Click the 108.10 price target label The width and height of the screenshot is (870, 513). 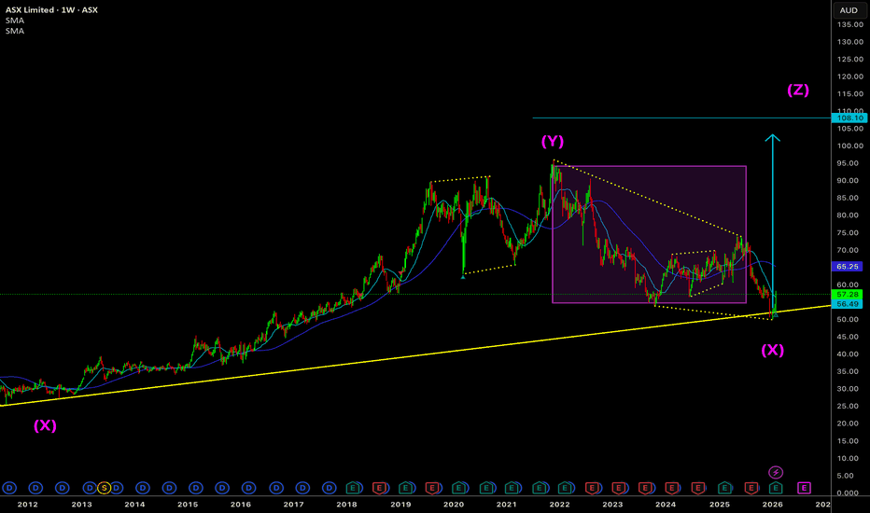point(849,118)
